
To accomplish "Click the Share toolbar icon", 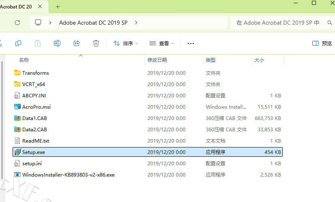I will (77, 43).
